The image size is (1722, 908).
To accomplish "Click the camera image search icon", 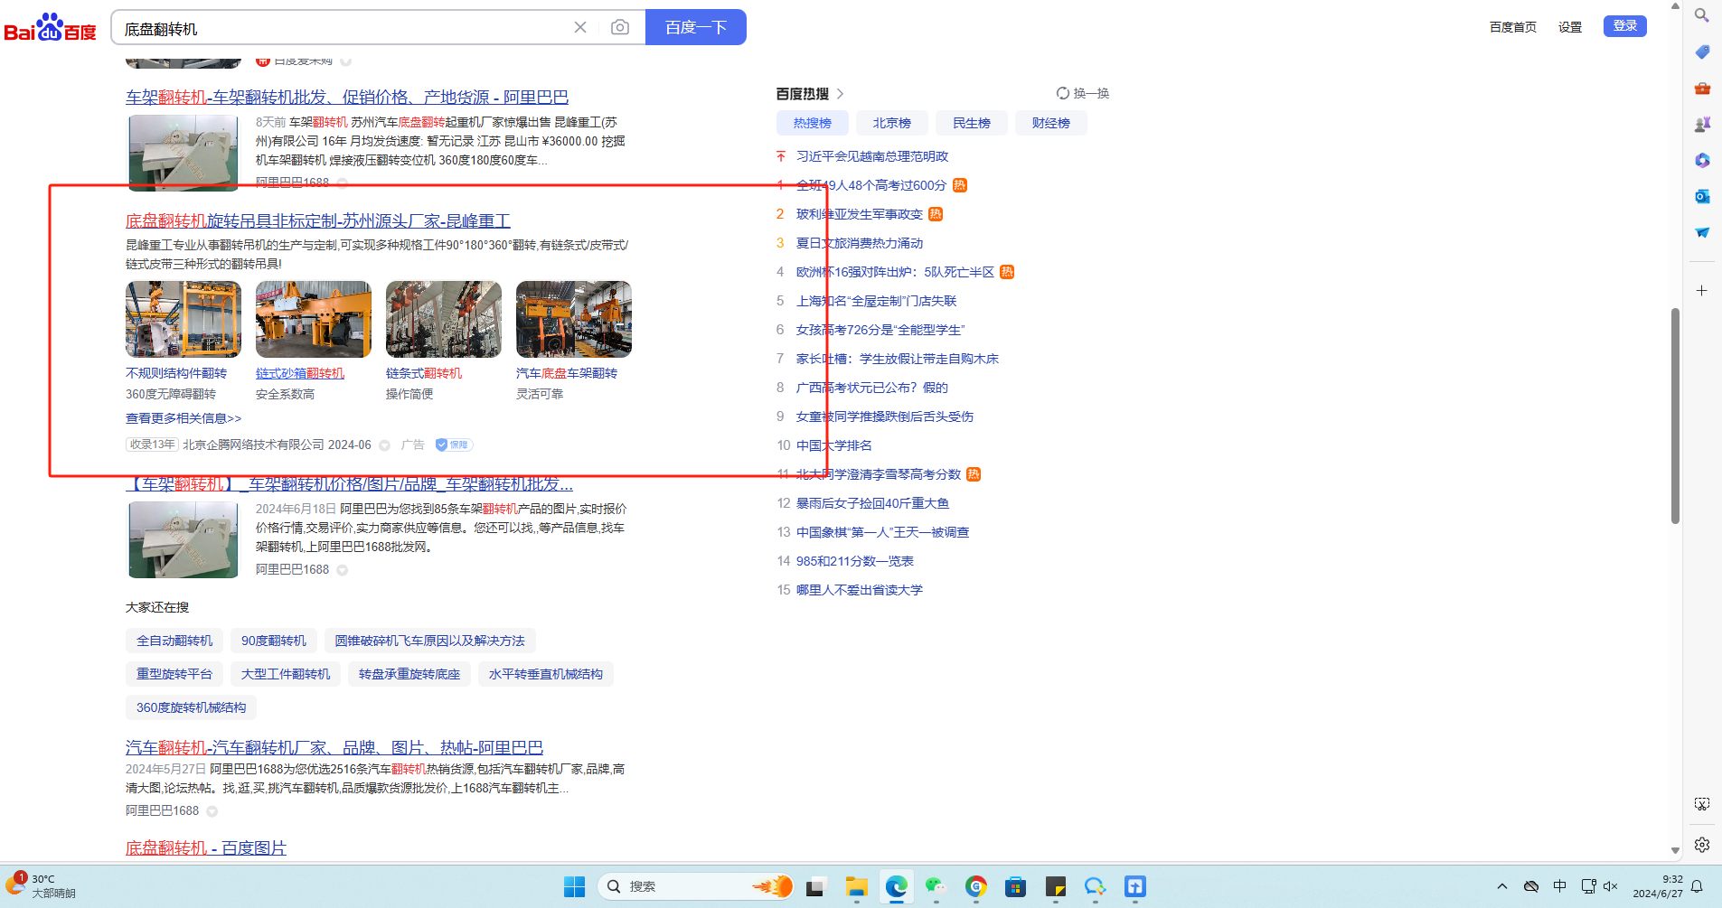I will point(619,27).
